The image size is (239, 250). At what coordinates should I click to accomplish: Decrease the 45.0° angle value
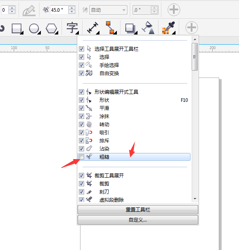pos(72,12)
